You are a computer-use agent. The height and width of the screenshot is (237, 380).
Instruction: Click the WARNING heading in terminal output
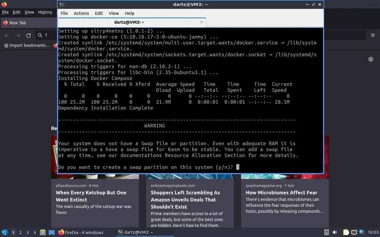pos(155,126)
